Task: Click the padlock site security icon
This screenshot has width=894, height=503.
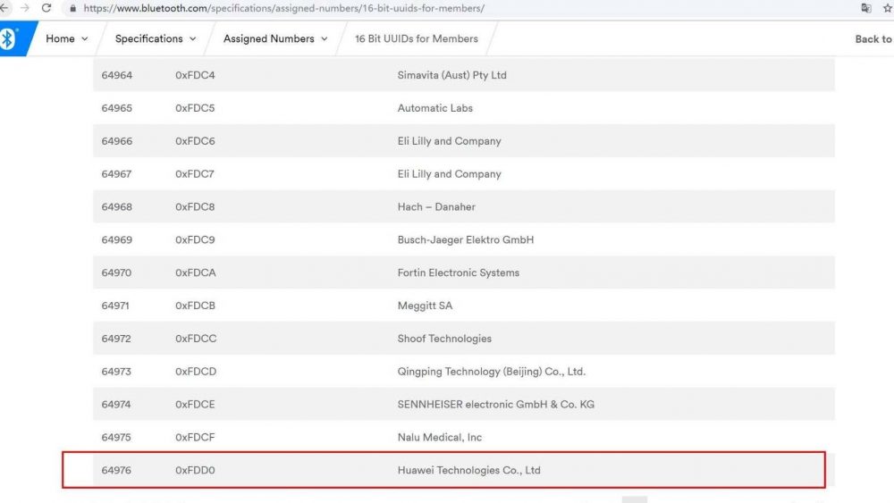Action: (x=72, y=8)
